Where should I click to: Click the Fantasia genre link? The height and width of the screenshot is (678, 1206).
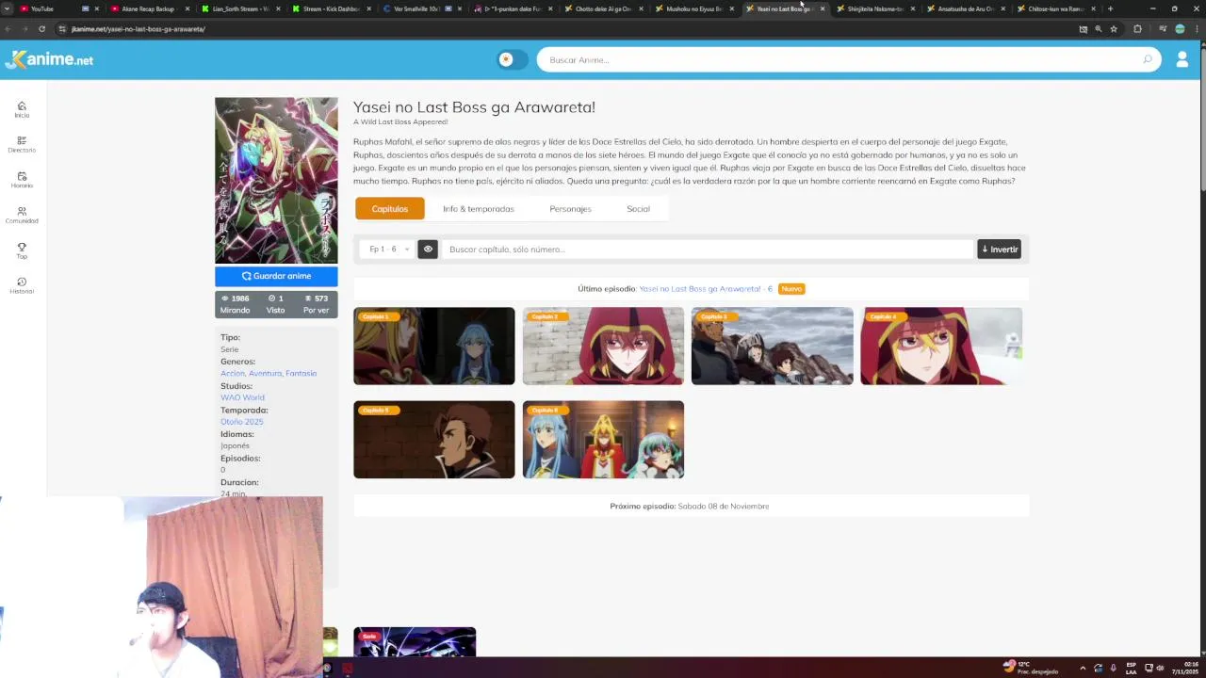pyautogui.click(x=301, y=373)
